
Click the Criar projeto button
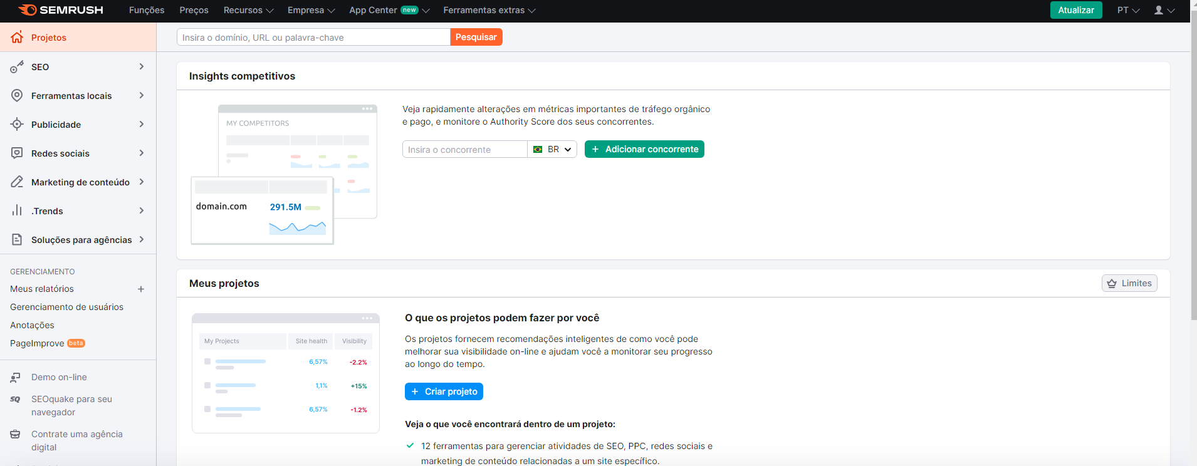pos(444,391)
